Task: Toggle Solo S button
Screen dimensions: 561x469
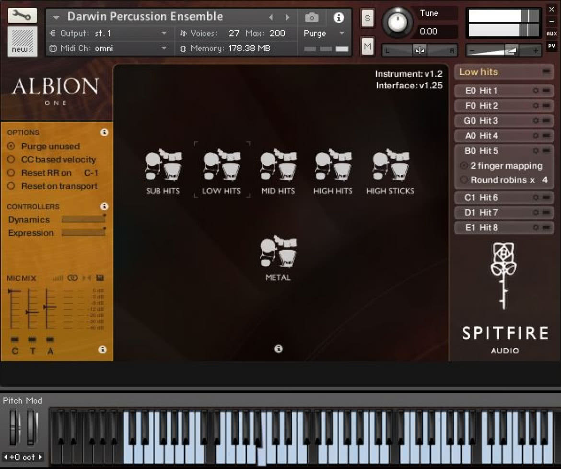Action: point(367,18)
